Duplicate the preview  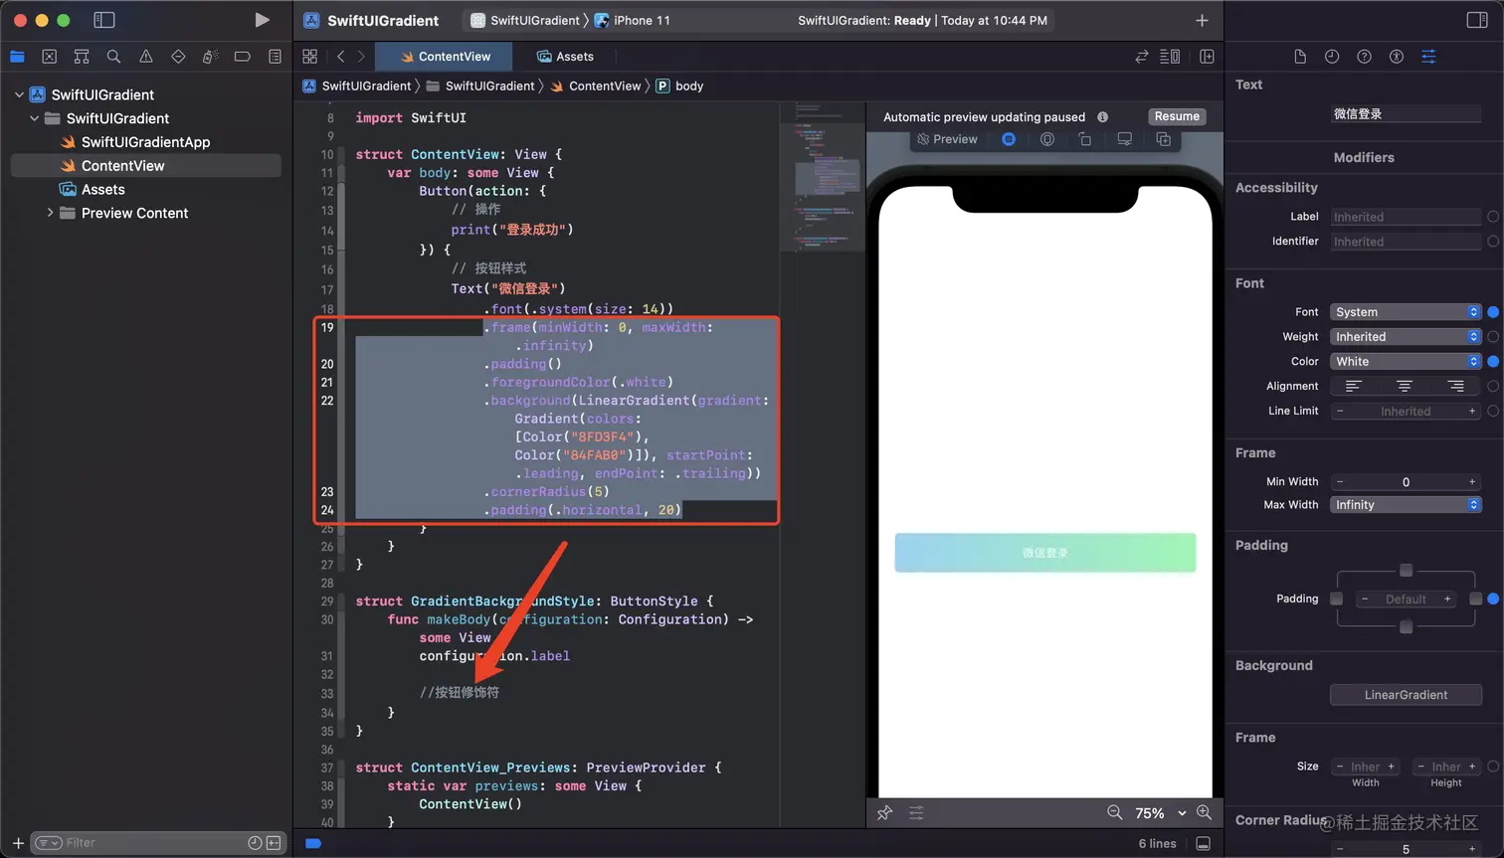[1163, 139]
